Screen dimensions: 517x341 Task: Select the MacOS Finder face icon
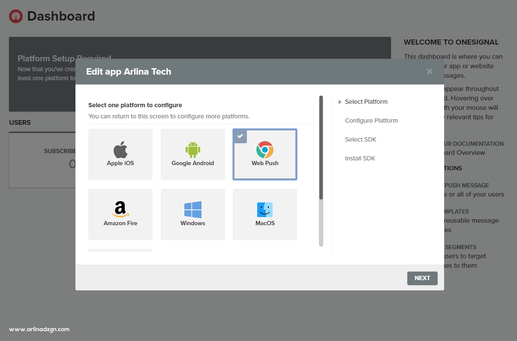pyautogui.click(x=265, y=210)
